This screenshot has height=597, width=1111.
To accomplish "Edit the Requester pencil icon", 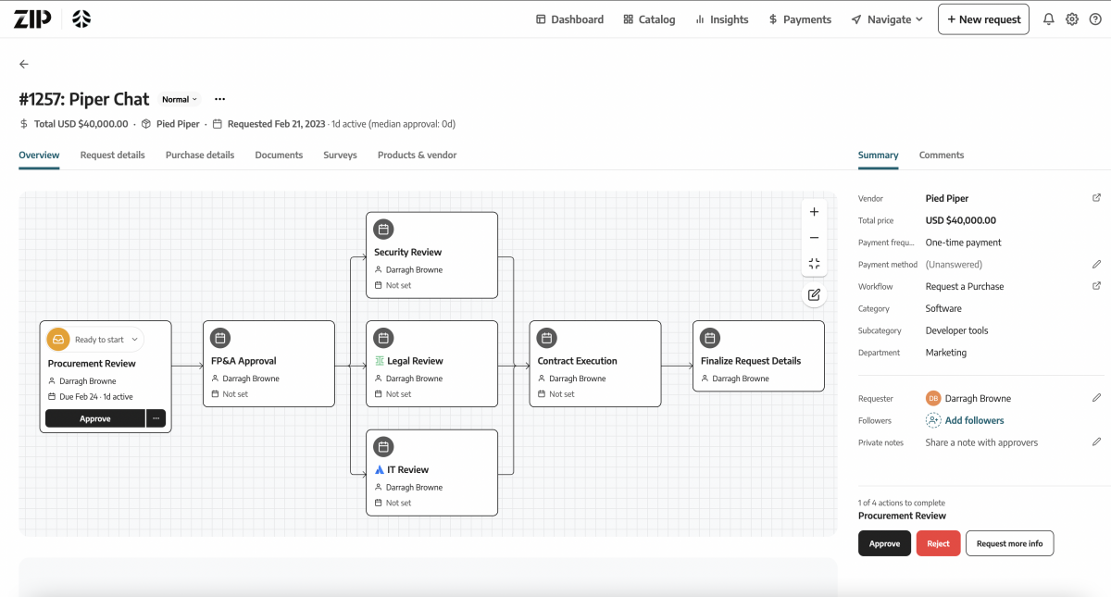I will click(x=1097, y=398).
